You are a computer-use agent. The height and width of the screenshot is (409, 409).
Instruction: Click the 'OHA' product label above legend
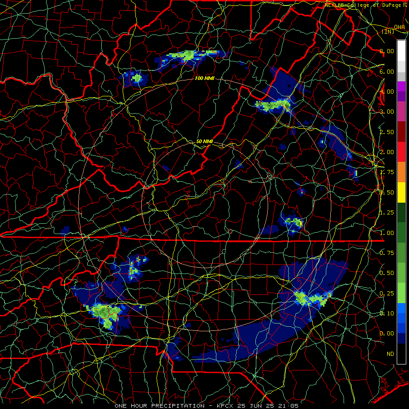click(399, 27)
